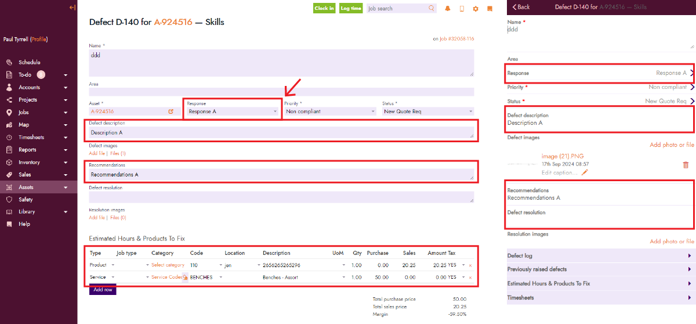Viewport: 696px width, 324px height.
Task: Open notifications bell icon
Action: [x=447, y=9]
